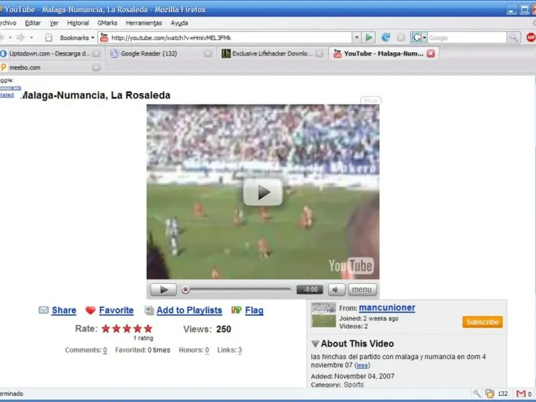Click the play button in player controls
The image size is (536, 402).
coord(163,289)
